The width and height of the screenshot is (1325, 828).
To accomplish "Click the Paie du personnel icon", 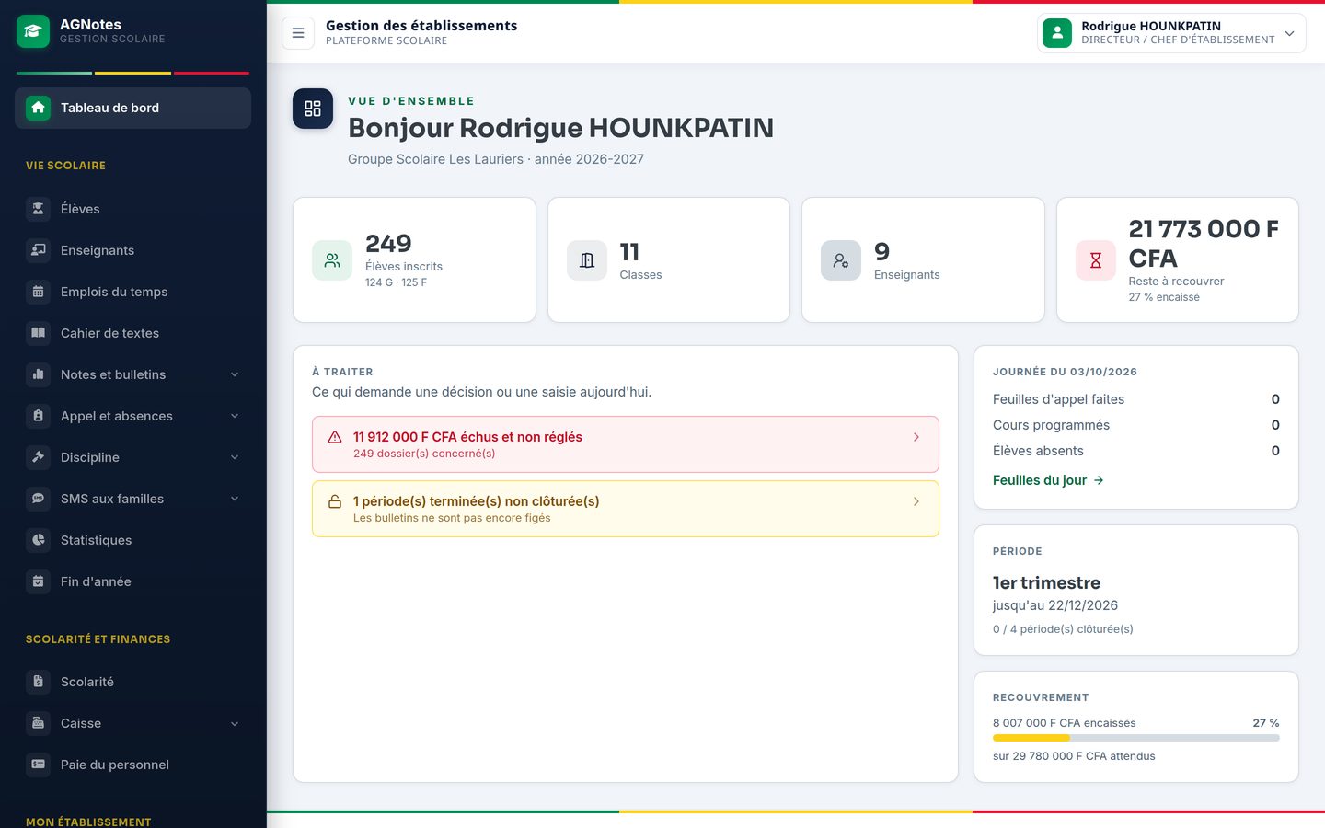I will (38, 765).
